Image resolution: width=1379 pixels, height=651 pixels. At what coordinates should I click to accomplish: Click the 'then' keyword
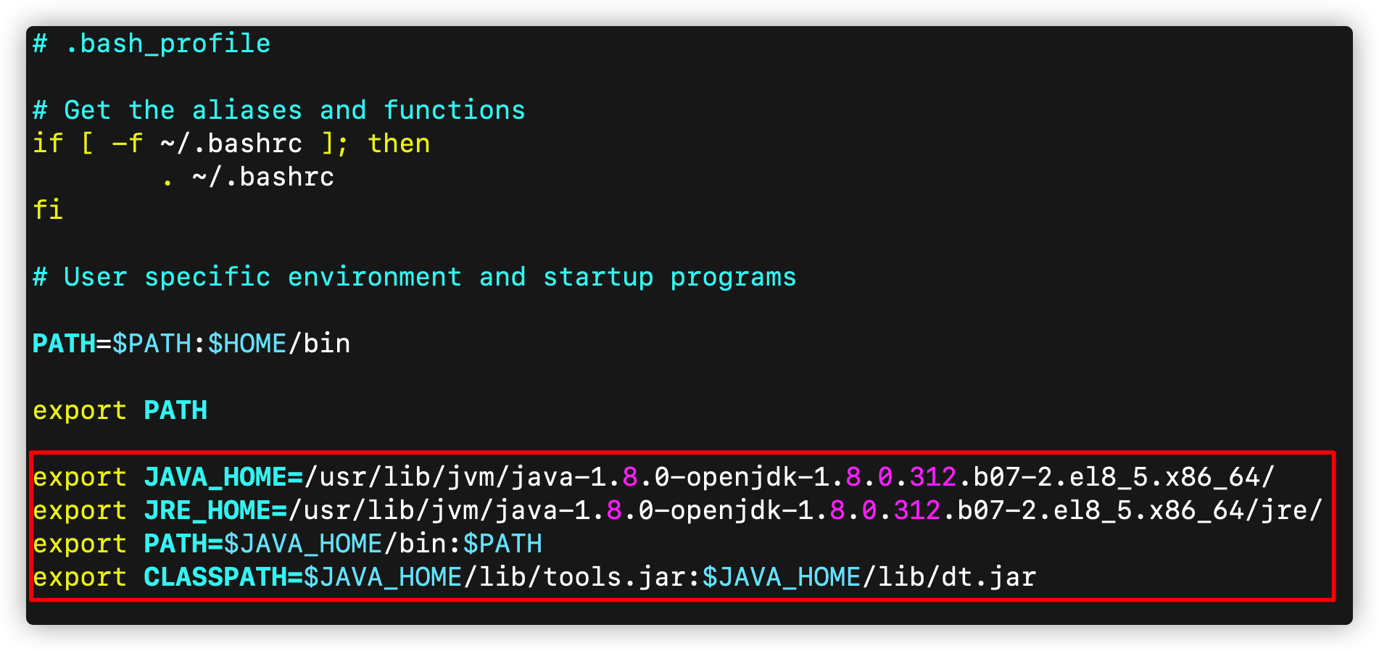399,144
